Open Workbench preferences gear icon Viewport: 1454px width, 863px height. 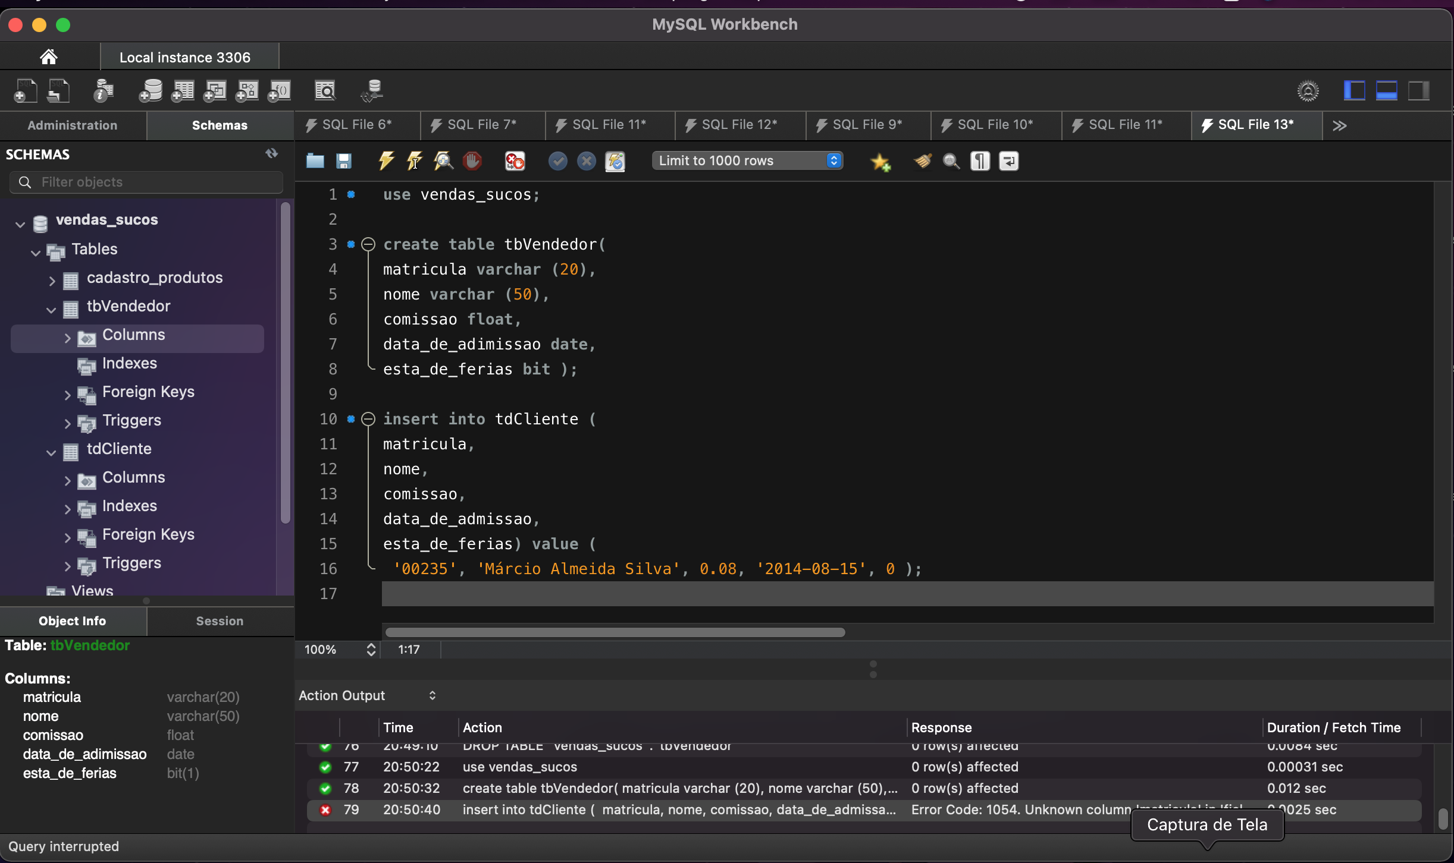(1308, 91)
